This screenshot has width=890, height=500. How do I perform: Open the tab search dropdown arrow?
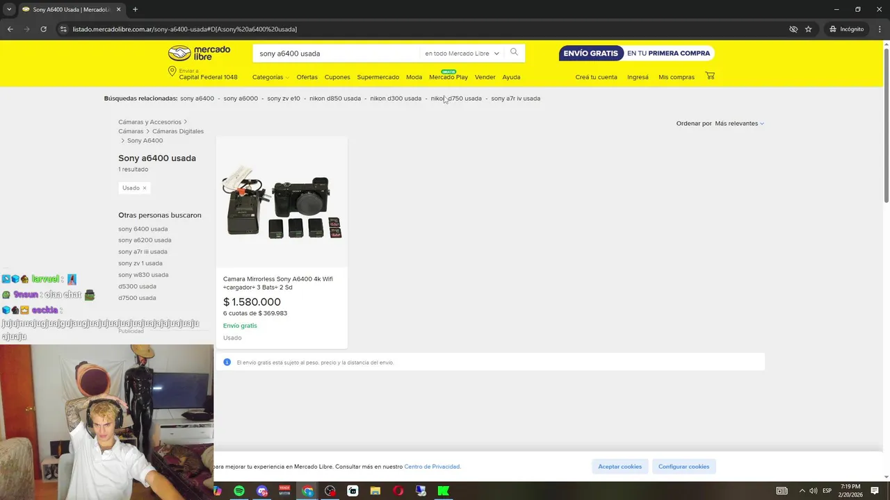click(9, 10)
